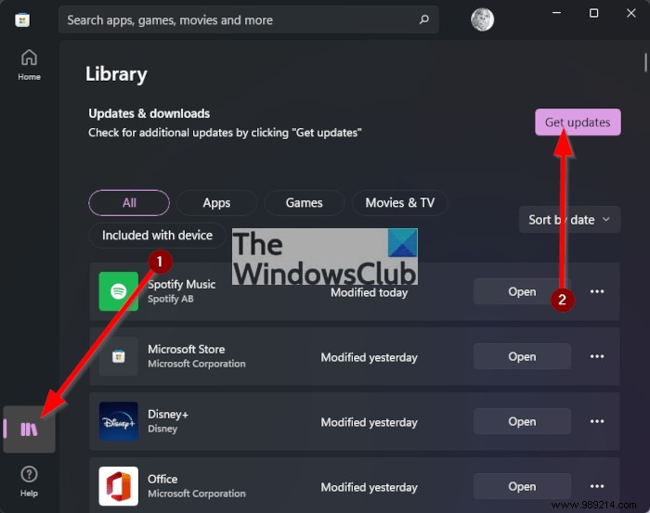Maximize the Microsoft Store window

[593, 13]
